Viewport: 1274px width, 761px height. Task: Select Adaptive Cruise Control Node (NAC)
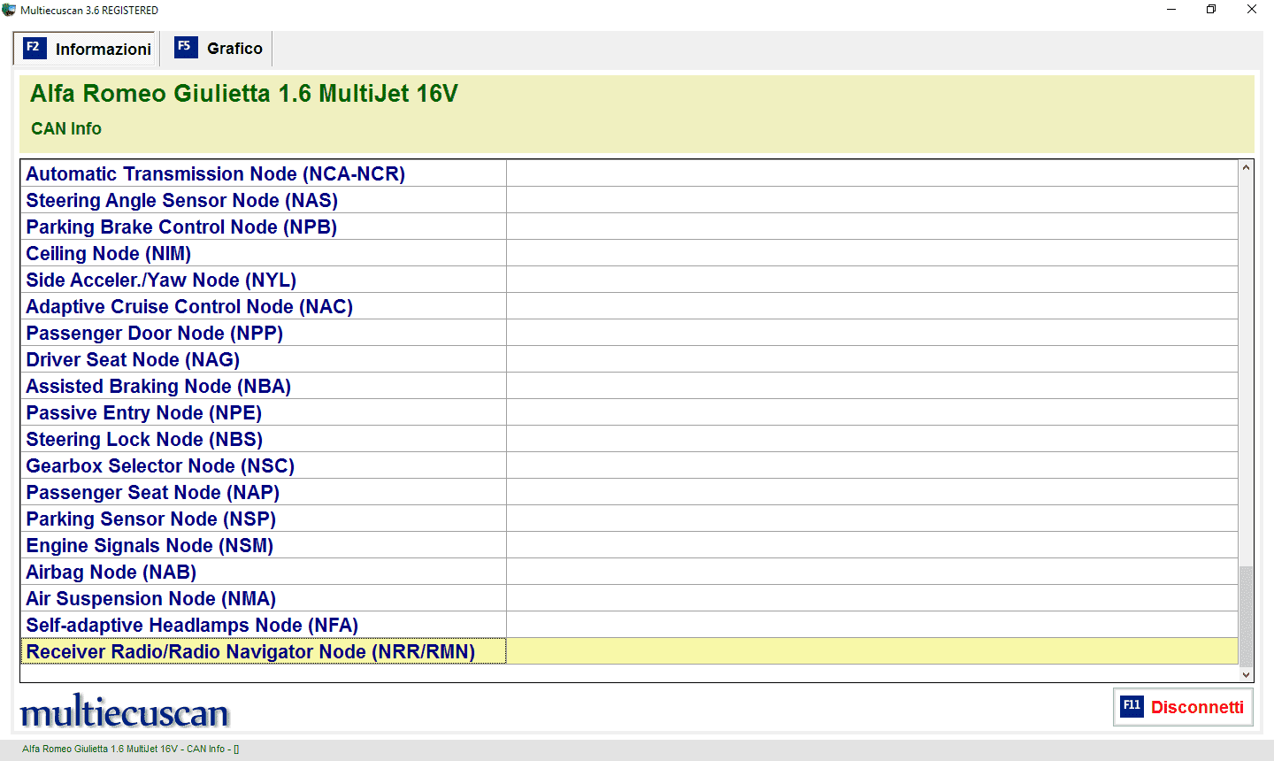tap(629, 306)
